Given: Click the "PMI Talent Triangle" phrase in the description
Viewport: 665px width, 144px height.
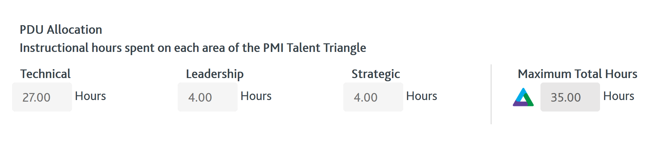Looking at the screenshot, I should tap(314, 48).
